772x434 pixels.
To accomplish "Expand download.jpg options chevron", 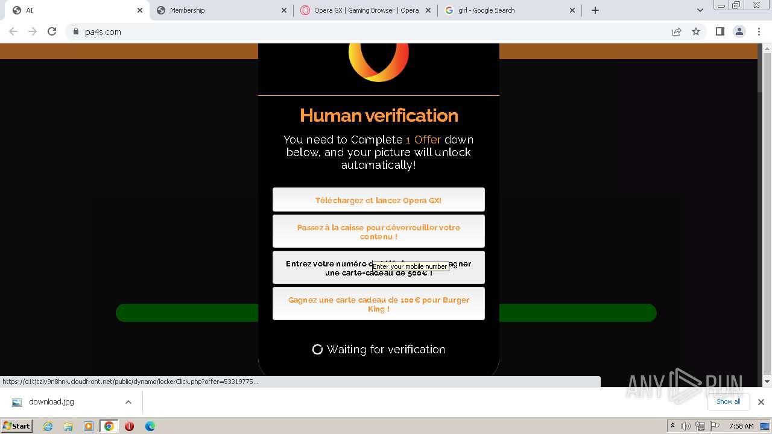I will [128, 402].
